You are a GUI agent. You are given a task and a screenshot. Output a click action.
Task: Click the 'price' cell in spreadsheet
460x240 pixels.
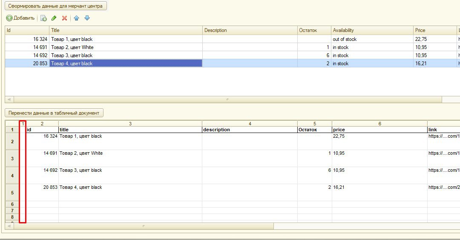click(x=379, y=130)
